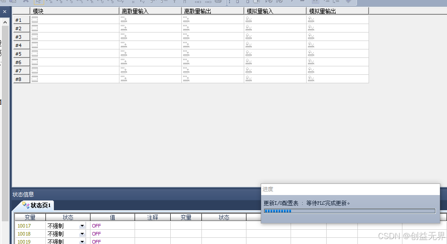Click the module icon in row #7

(35, 70)
